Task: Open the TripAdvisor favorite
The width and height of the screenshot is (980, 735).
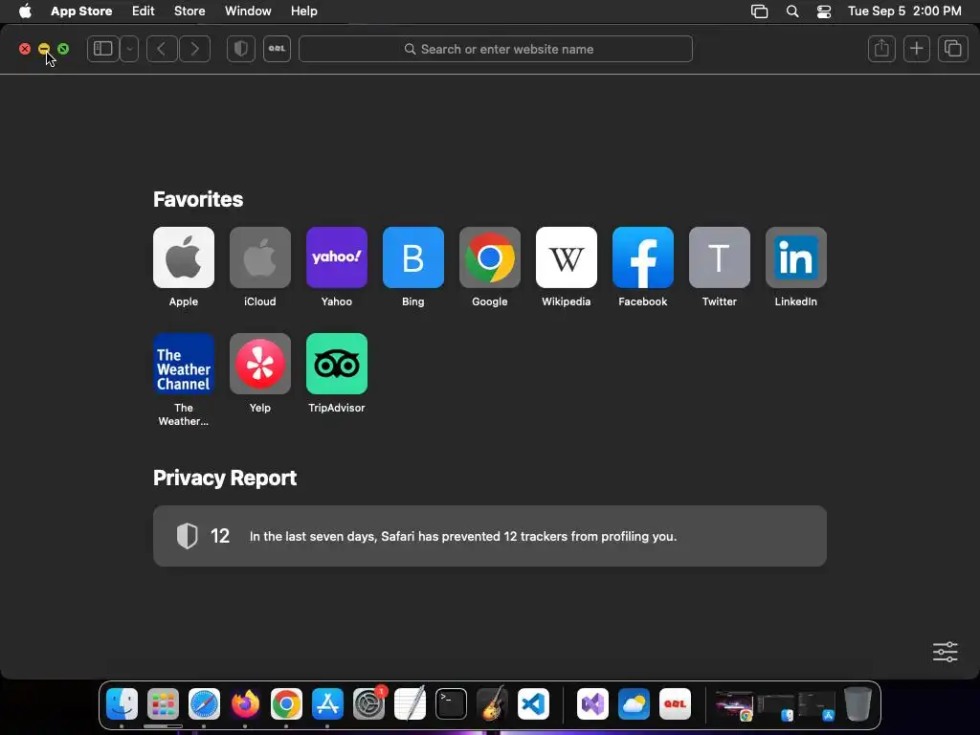Action: [337, 364]
